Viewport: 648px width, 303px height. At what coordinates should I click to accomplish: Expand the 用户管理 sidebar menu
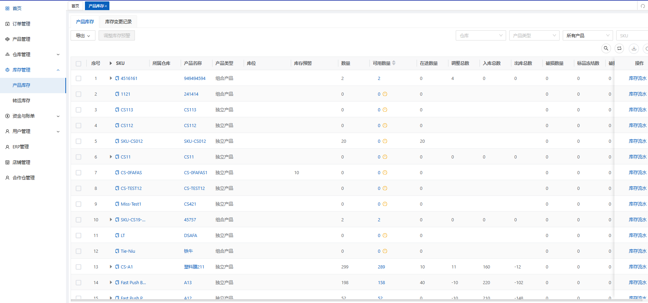click(x=33, y=131)
